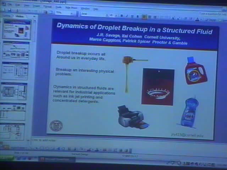Select the fourth slide thumbnail

(x=14, y=91)
